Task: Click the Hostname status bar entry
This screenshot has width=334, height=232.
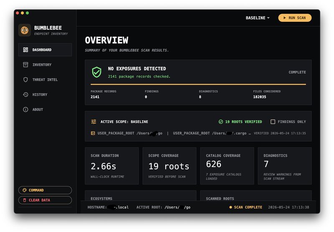Action: coord(108,207)
